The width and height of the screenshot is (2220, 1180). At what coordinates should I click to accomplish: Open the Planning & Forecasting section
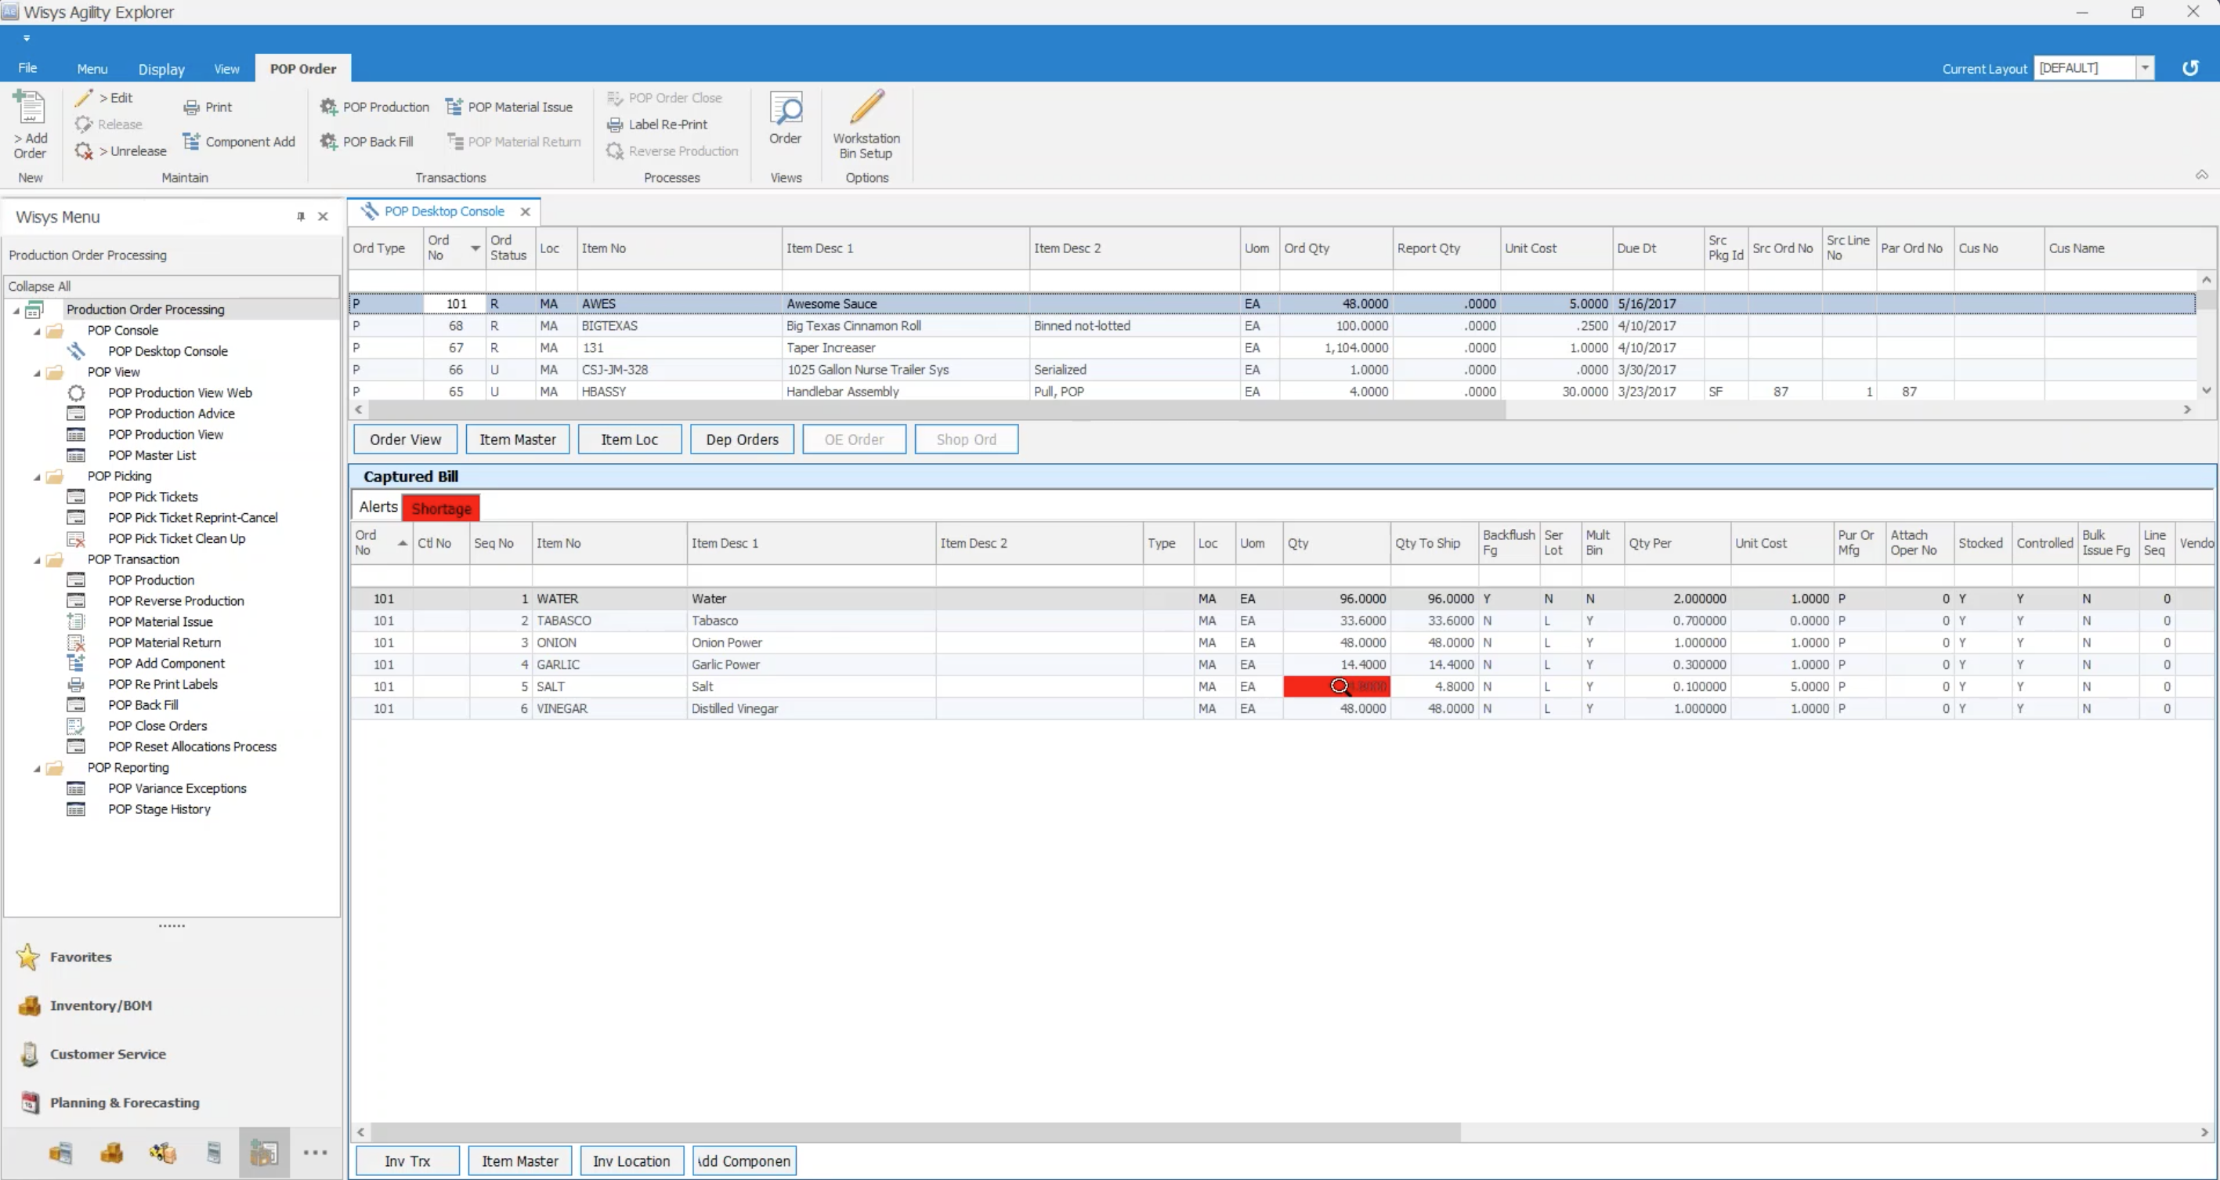pos(124,1103)
